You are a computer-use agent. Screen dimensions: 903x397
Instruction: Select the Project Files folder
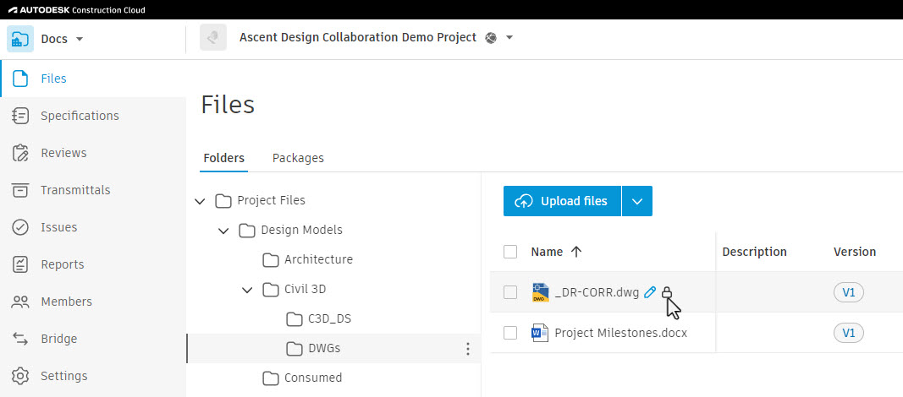pos(272,200)
